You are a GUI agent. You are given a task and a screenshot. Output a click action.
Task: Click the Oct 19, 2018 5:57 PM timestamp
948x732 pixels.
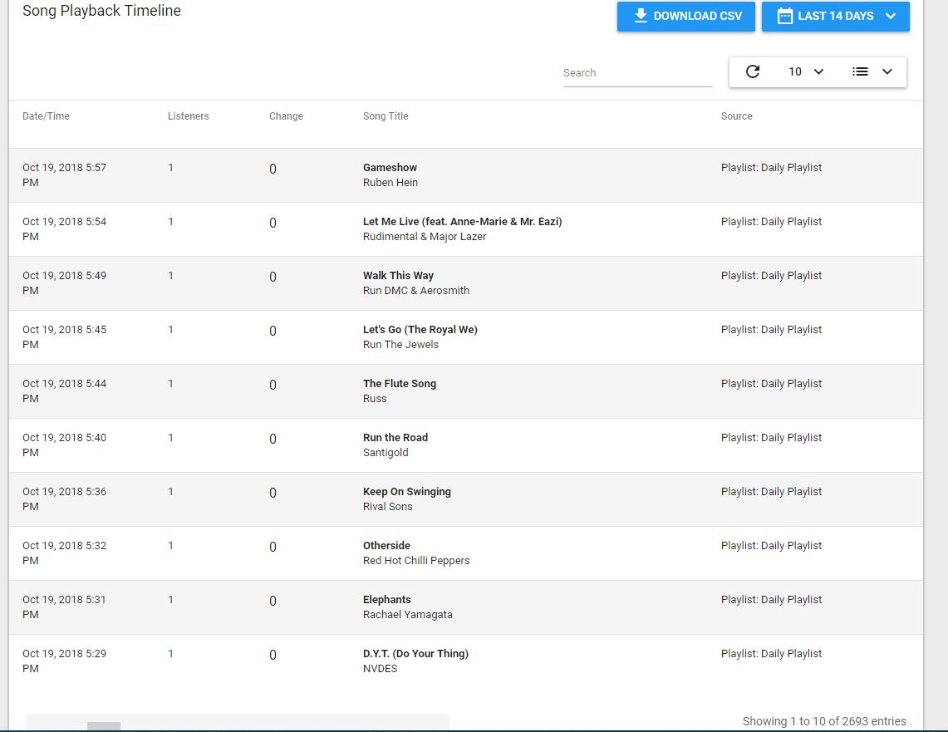tap(64, 174)
